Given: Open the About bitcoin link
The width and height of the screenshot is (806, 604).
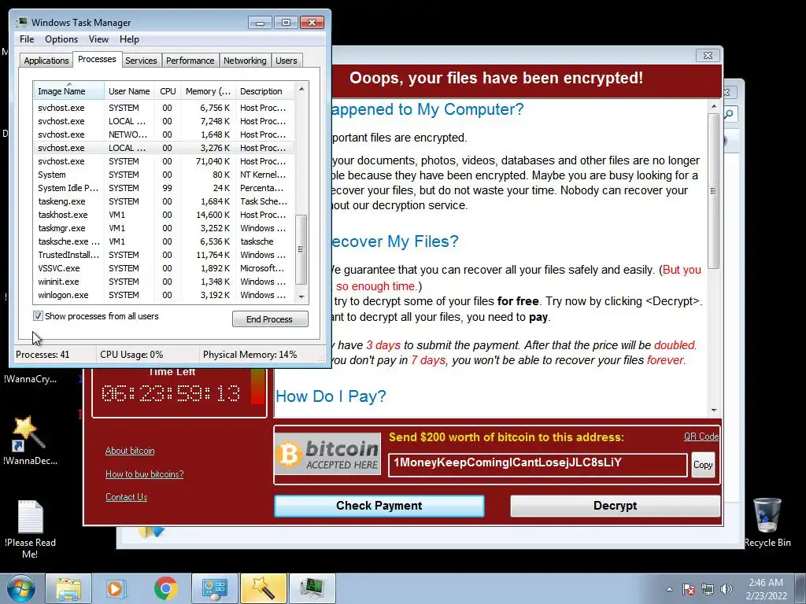Looking at the screenshot, I should pyautogui.click(x=130, y=451).
